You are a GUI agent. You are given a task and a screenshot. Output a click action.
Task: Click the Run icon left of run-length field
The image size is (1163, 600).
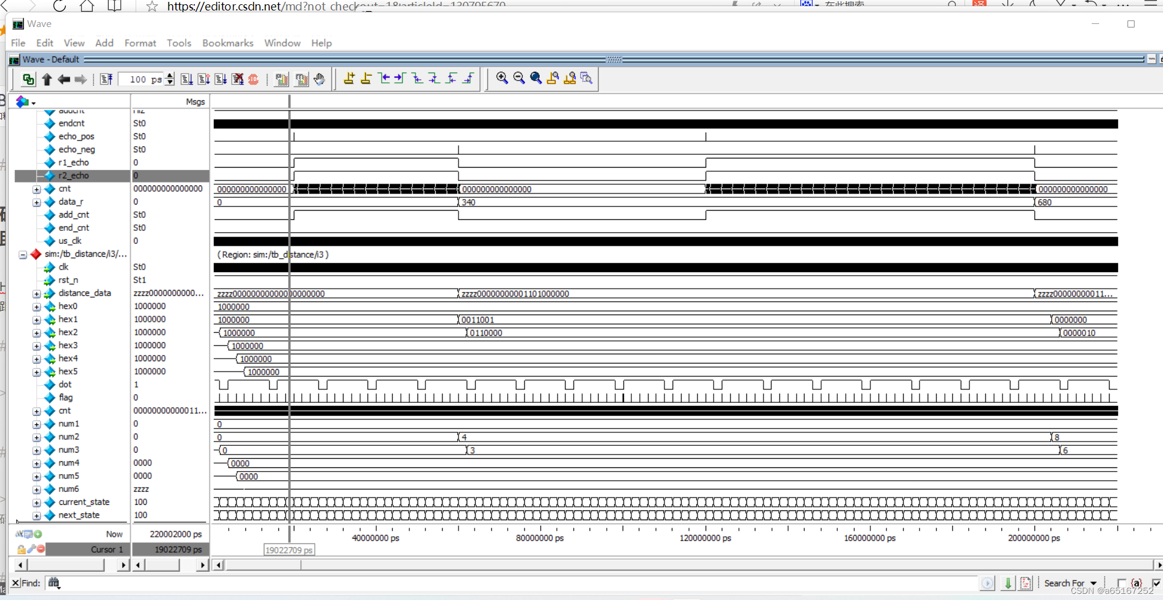(106, 79)
